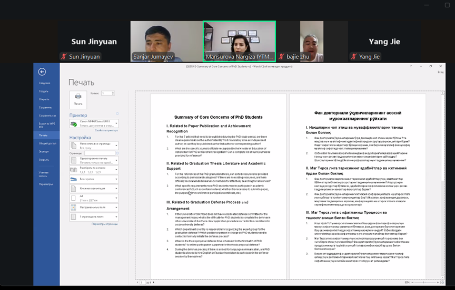
Task: Click the back arrow in Word backstage
Action: click(x=42, y=72)
